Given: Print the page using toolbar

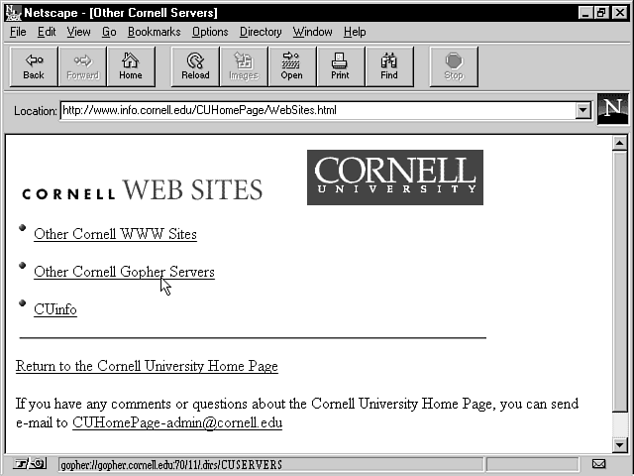Looking at the screenshot, I should tap(340, 66).
